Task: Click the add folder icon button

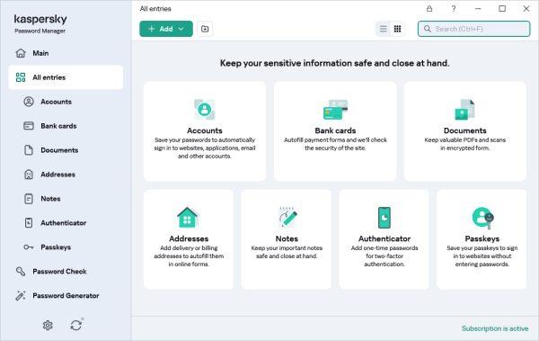Action: [x=205, y=29]
